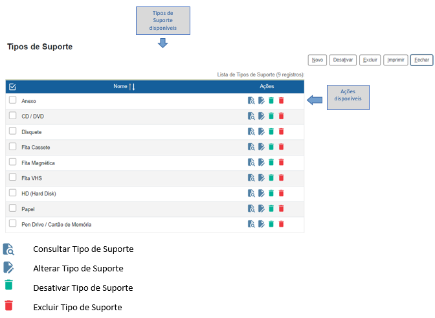Viewport: 435px width, 318px height.
Task: Click the HD (Hard Disk) row name
Action: click(38, 194)
